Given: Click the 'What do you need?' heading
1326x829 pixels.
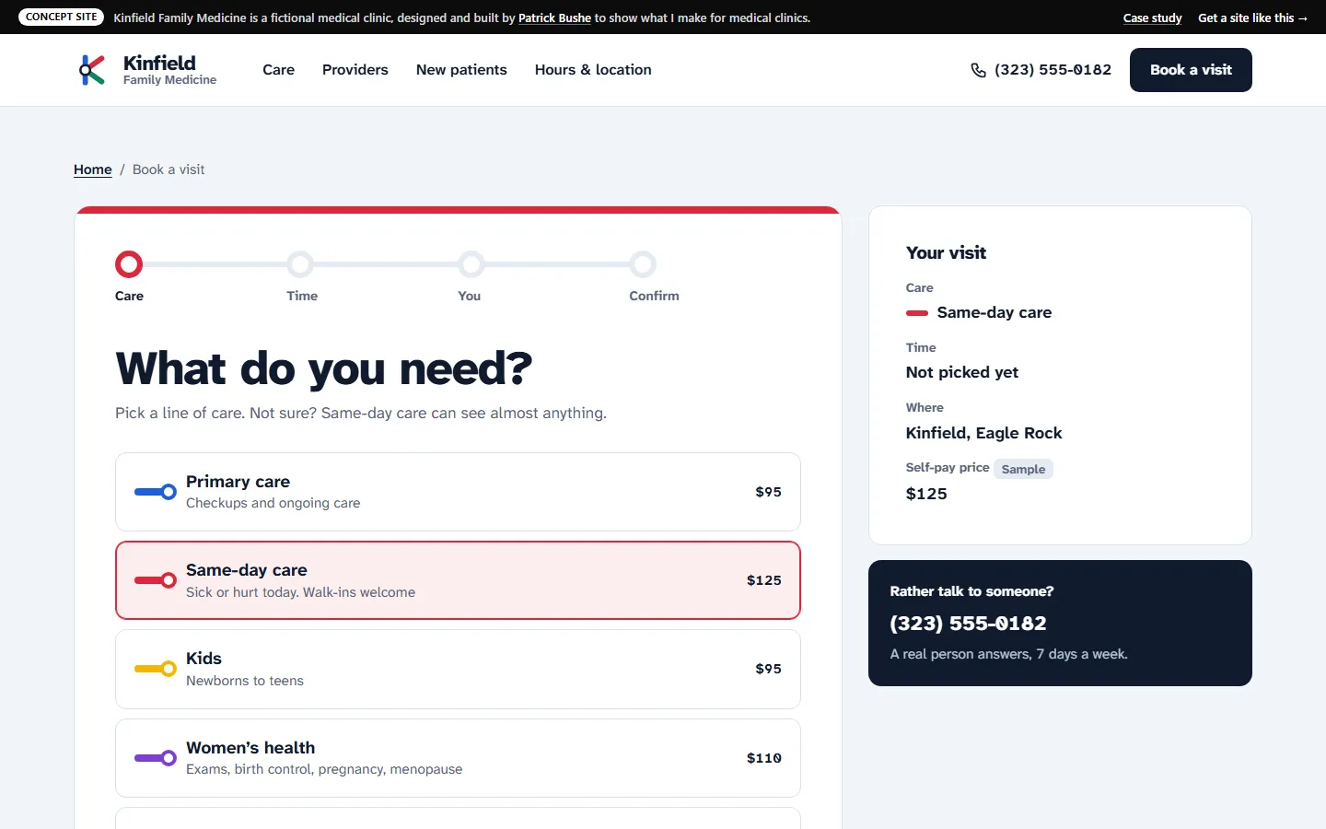Looking at the screenshot, I should pos(324,368).
